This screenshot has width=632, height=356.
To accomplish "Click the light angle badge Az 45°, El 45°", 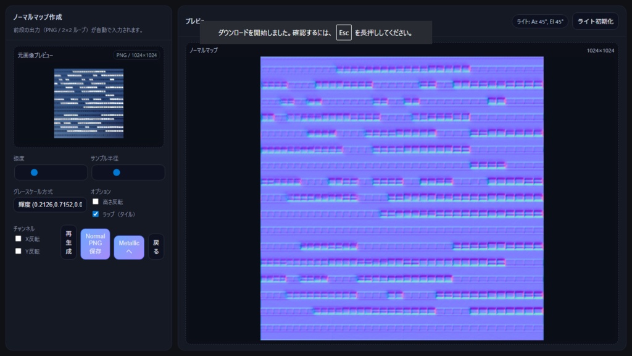I will coord(539,20).
